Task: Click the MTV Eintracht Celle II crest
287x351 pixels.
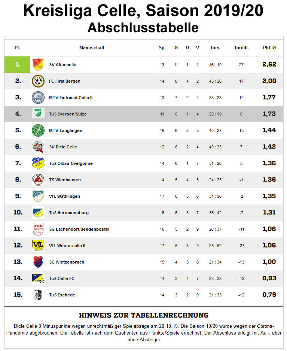Action: click(38, 98)
